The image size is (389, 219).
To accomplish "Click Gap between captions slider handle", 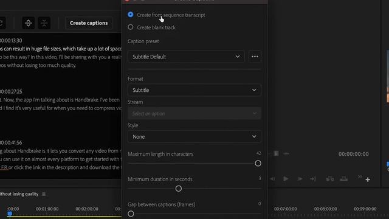I will (x=131, y=214).
